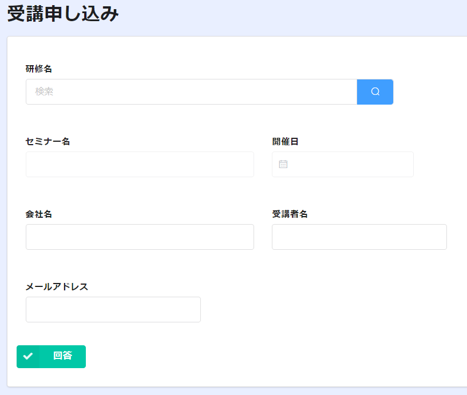467x395 pixels.
Task: Click the blue search button next to 検索 box
Action: pos(375,91)
